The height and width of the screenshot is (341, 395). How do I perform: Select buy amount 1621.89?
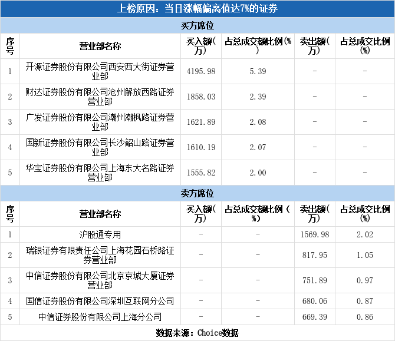point(201,122)
